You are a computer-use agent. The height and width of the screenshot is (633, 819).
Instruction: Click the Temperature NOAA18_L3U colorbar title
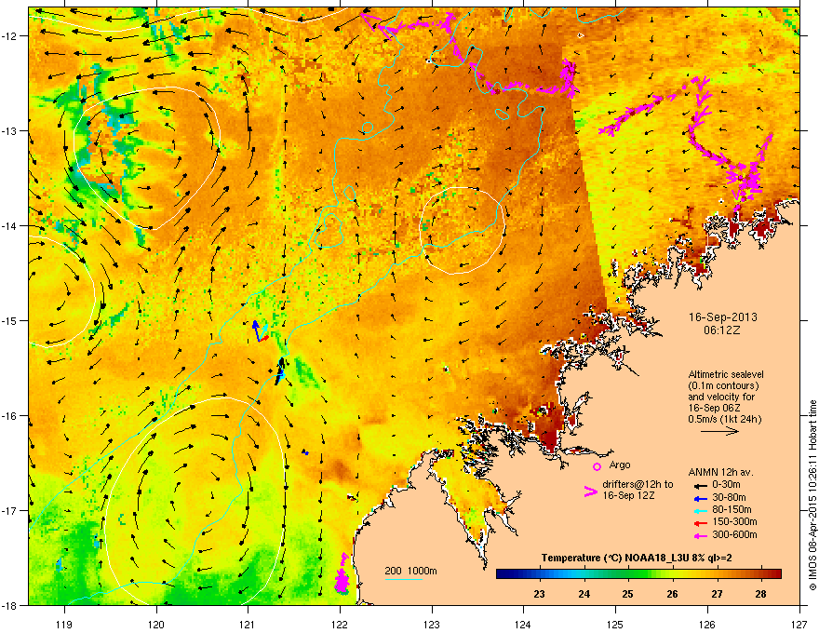tap(637, 558)
